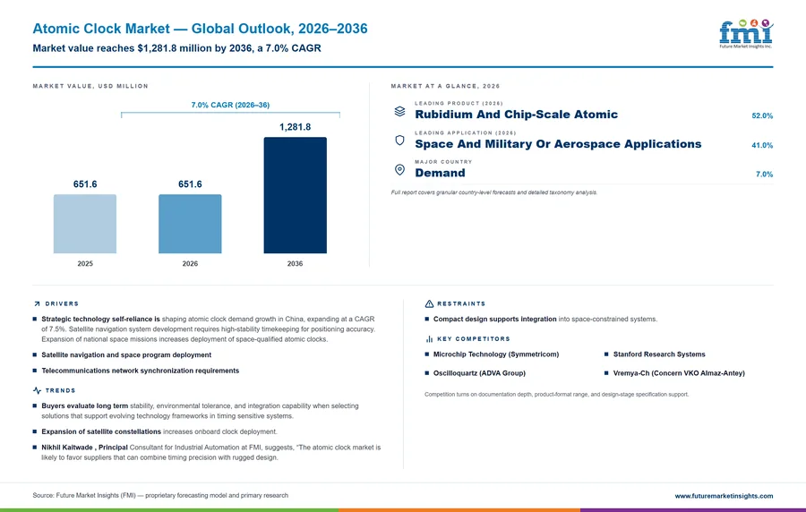Click the layers icon beside Leading Product

pyautogui.click(x=399, y=111)
